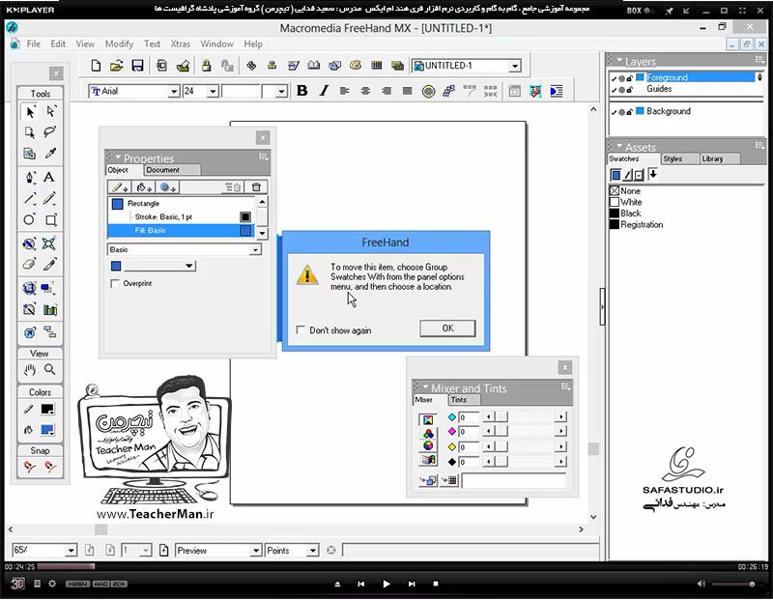The width and height of the screenshot is (773, 600).
Task: Toggle lock icon of Foreground layer
Action: click(x=630, y=78)
